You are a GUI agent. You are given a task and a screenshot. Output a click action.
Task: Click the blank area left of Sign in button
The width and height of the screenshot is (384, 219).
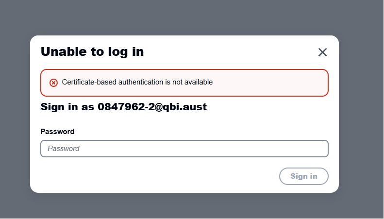point(159,176)
